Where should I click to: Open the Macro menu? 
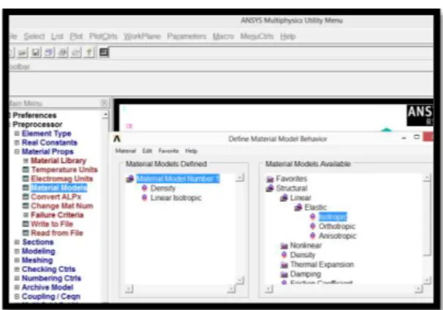(223, 37)
